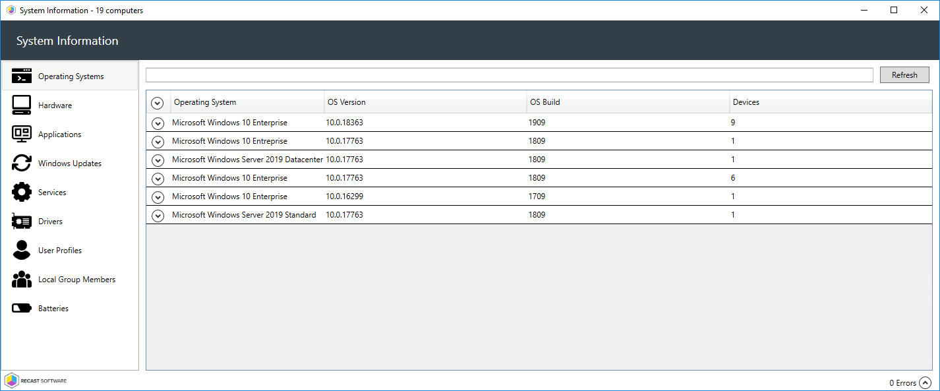Click the device count 6 cell
The image size is (940, 391).
(x=733, y=178)
